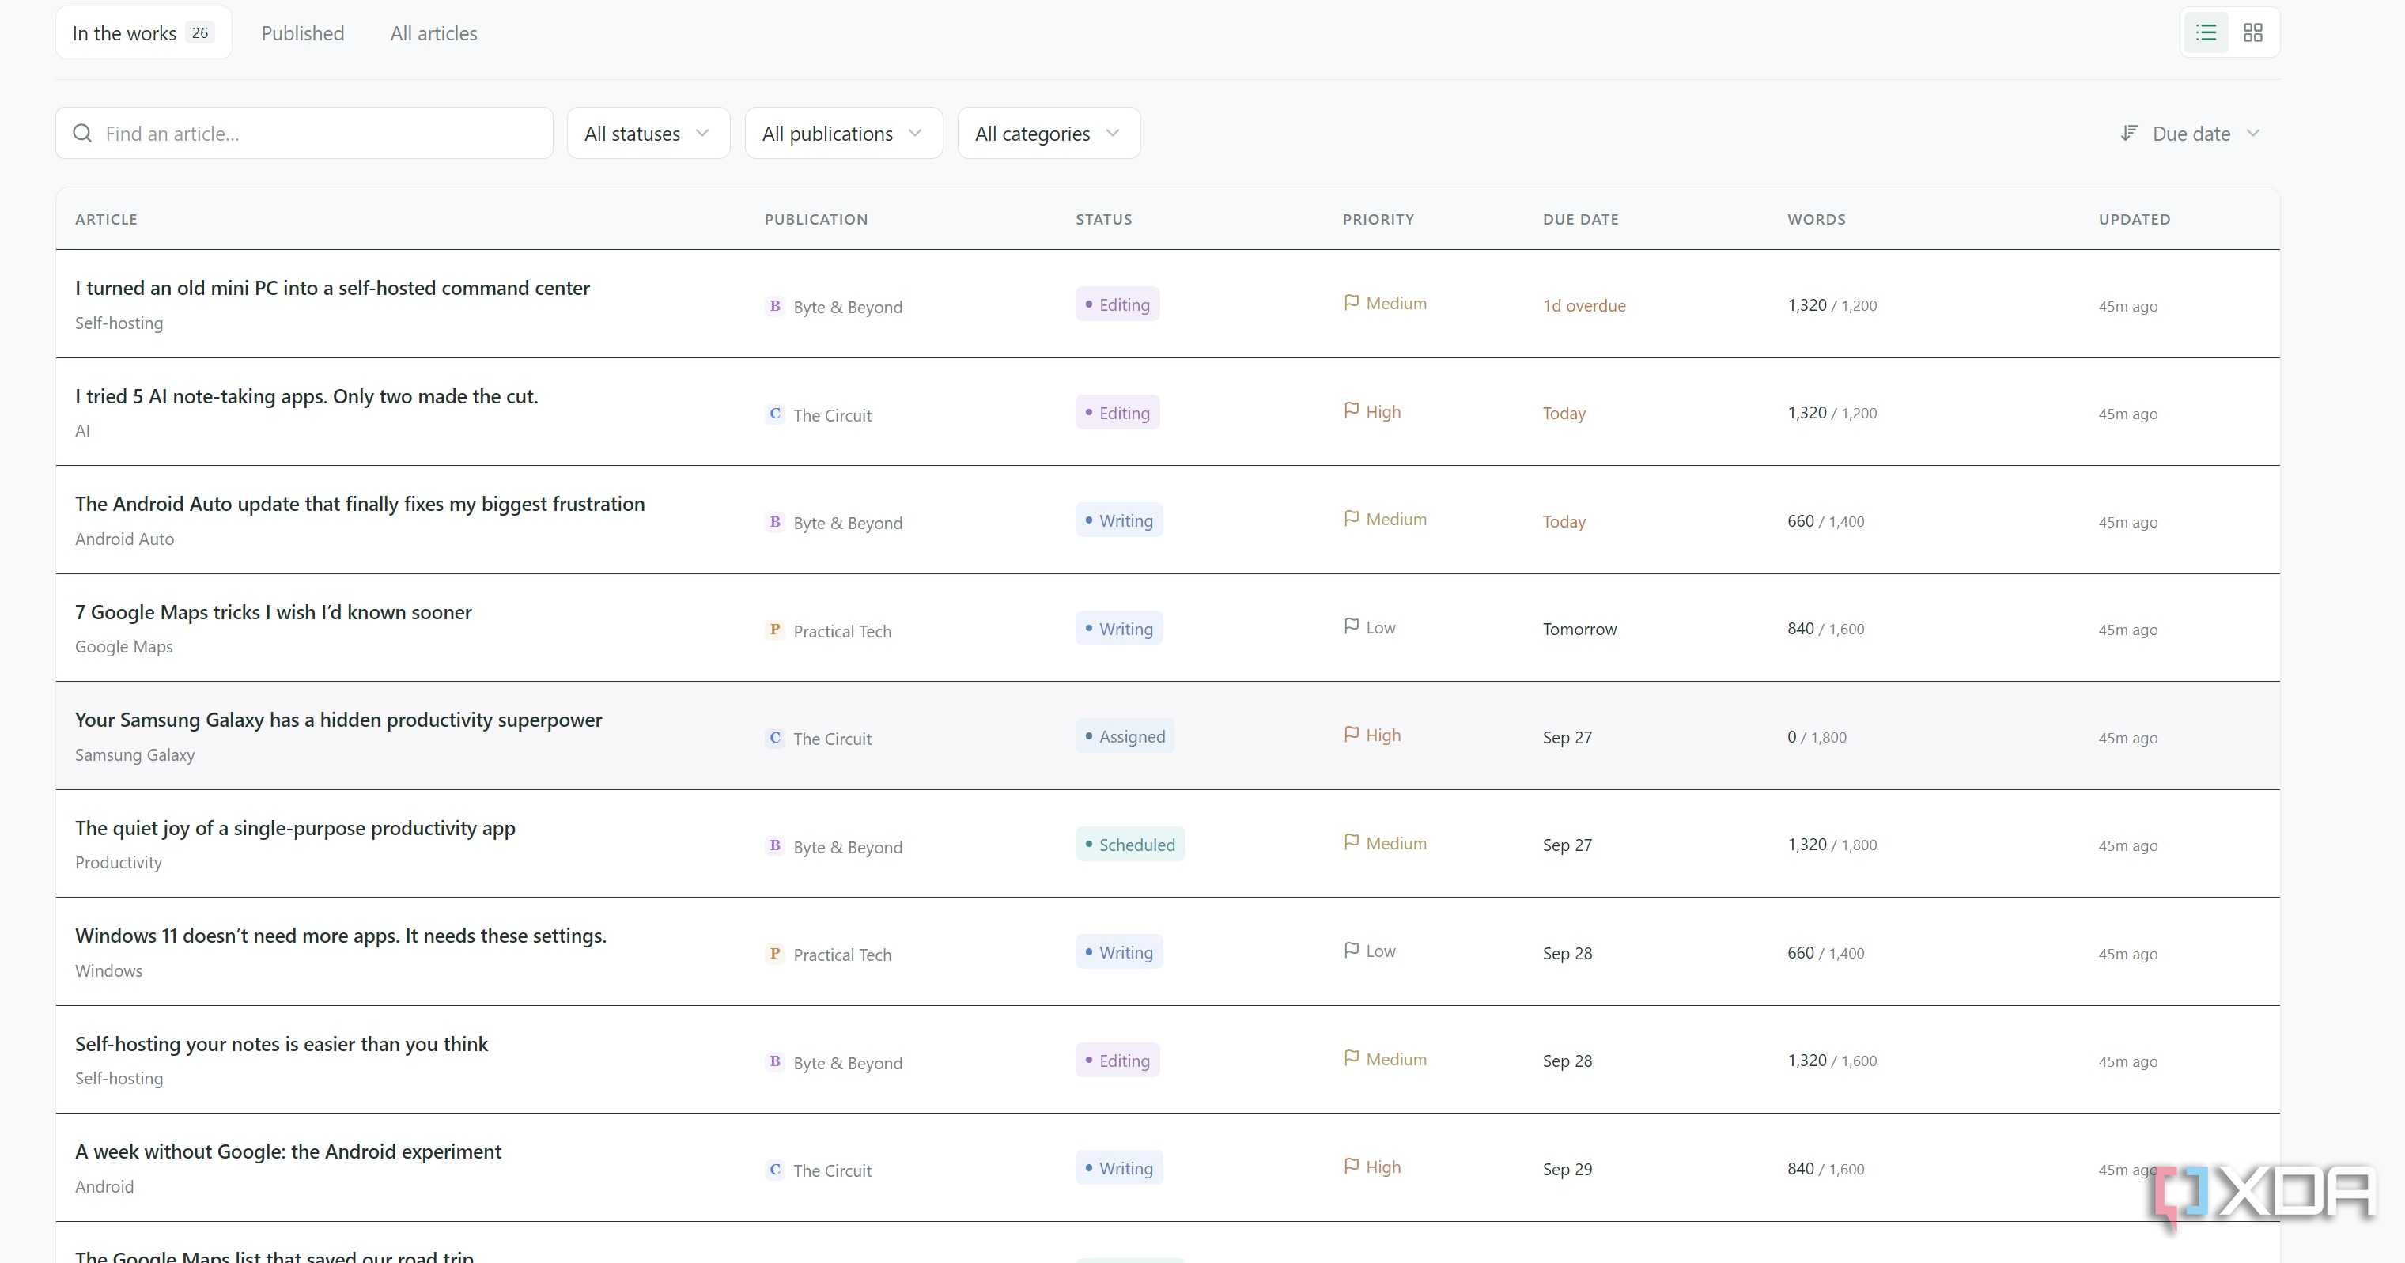
Task: Open the self-hosted command center mini PC article
Action: pos(332,289)
